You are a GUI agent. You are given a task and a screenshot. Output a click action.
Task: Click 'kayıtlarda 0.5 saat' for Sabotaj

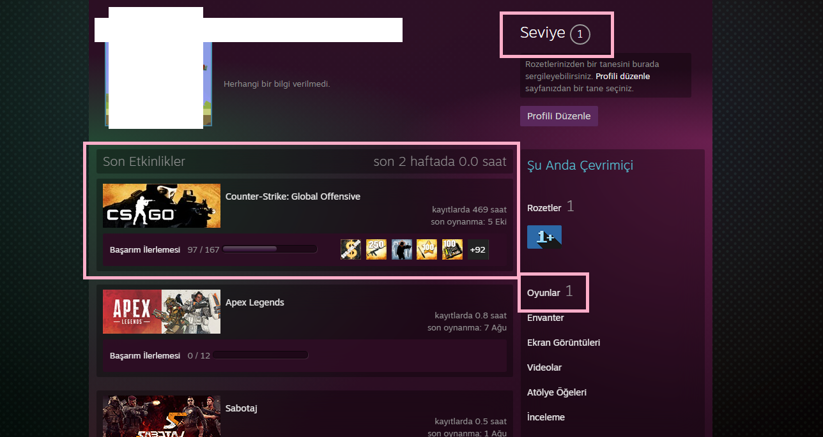(x=471, y=421)
